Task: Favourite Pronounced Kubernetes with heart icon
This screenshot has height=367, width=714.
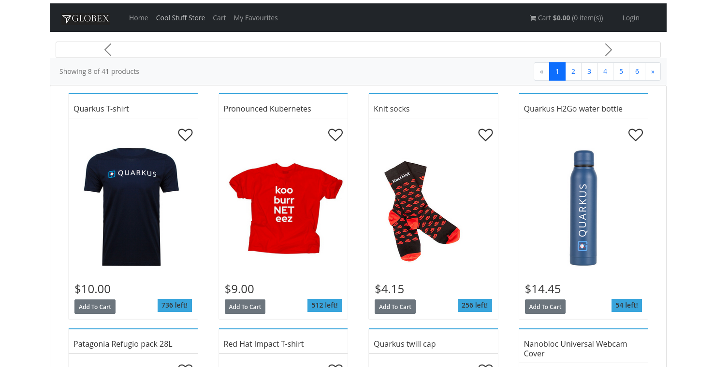Action: pos(335,135)
